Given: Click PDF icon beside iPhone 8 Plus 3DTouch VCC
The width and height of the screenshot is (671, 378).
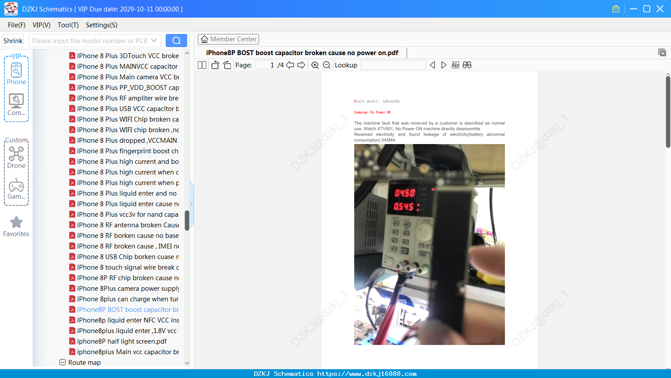Looking at the screenshot, I should click(72, 56).
